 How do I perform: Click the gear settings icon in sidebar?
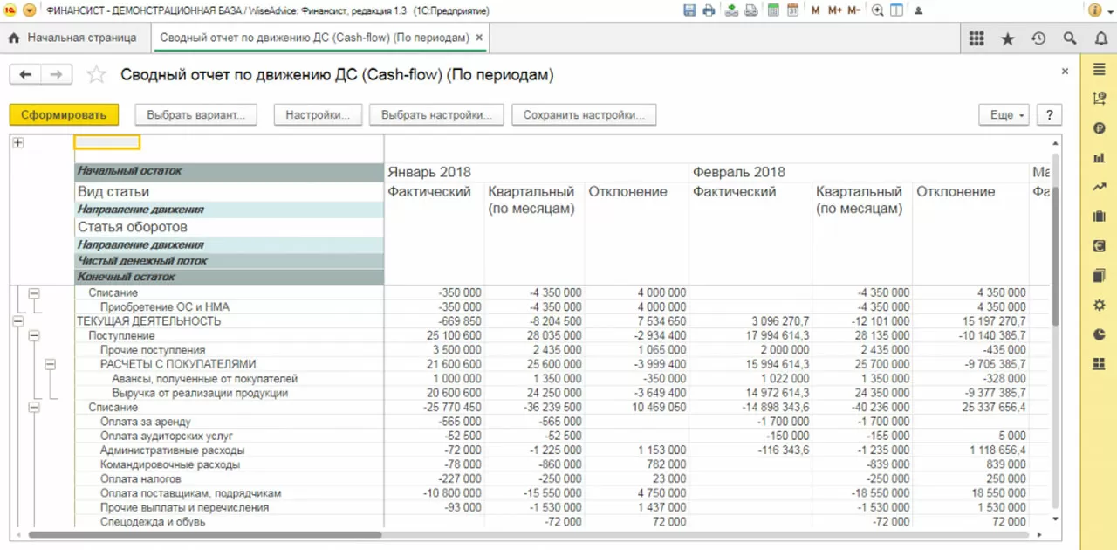coord(1099,305)
